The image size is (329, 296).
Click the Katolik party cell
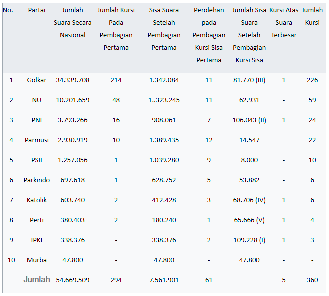[x=36, y=200]
